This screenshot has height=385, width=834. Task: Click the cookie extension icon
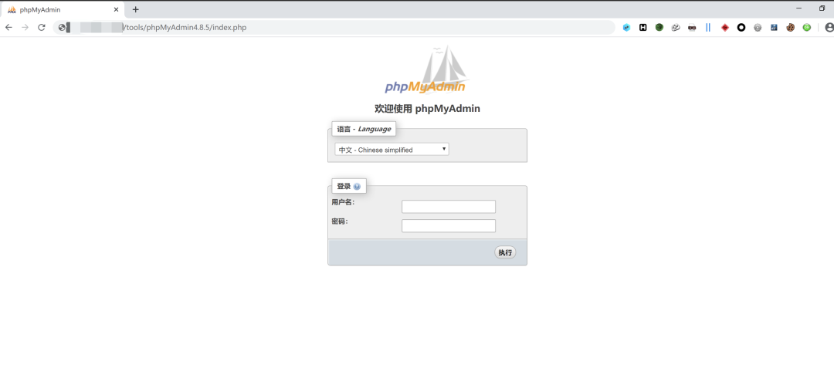tap(790, 27)
